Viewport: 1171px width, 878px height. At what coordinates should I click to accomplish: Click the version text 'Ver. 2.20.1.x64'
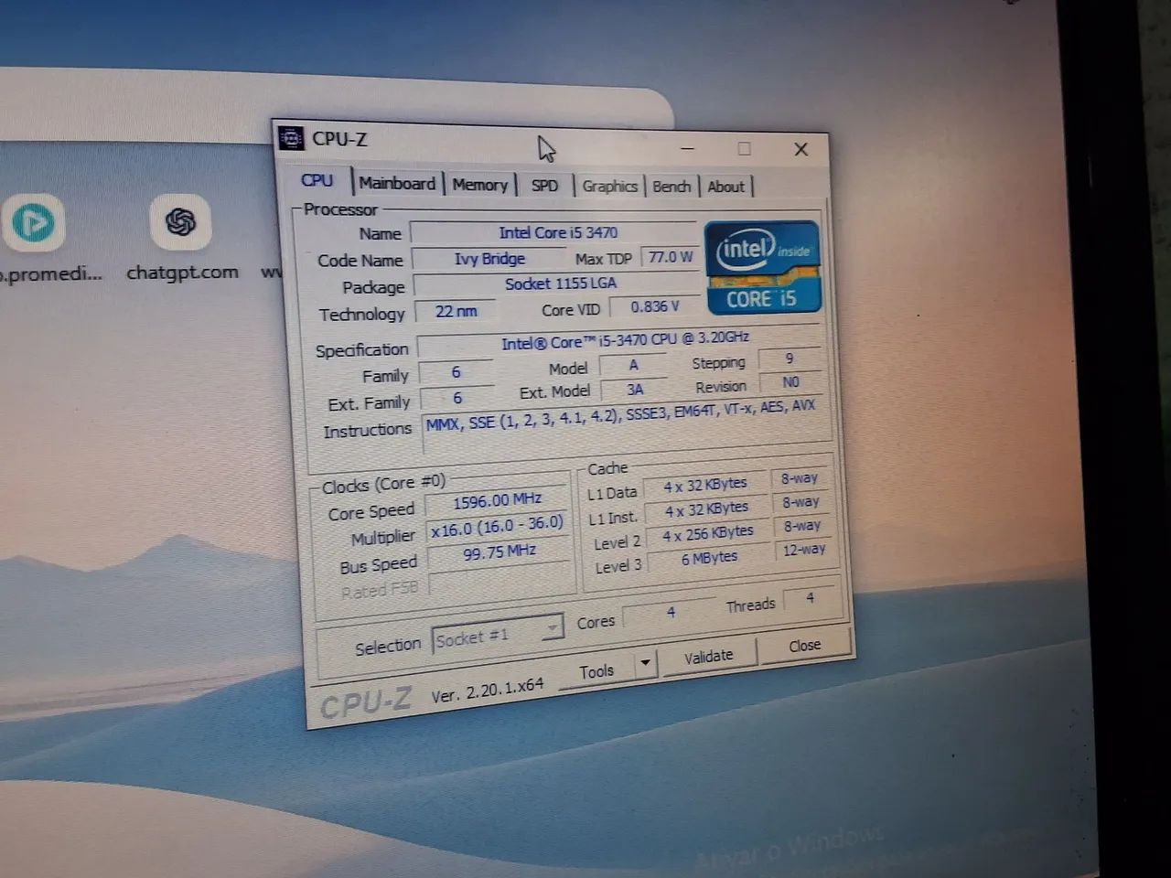coord(488,691)
